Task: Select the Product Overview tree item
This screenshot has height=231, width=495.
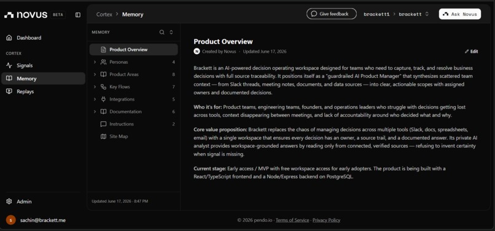Action: [133, 50]
